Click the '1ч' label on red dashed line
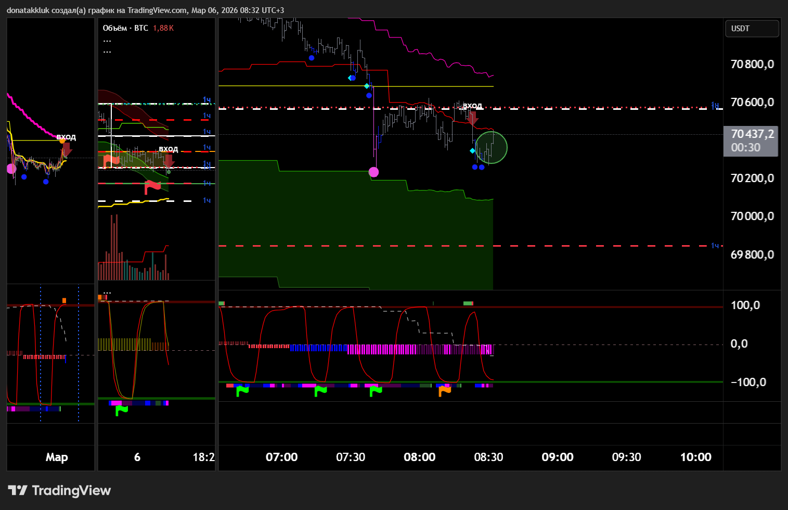The height and width of the screenshot is (510, 788). 715,246
